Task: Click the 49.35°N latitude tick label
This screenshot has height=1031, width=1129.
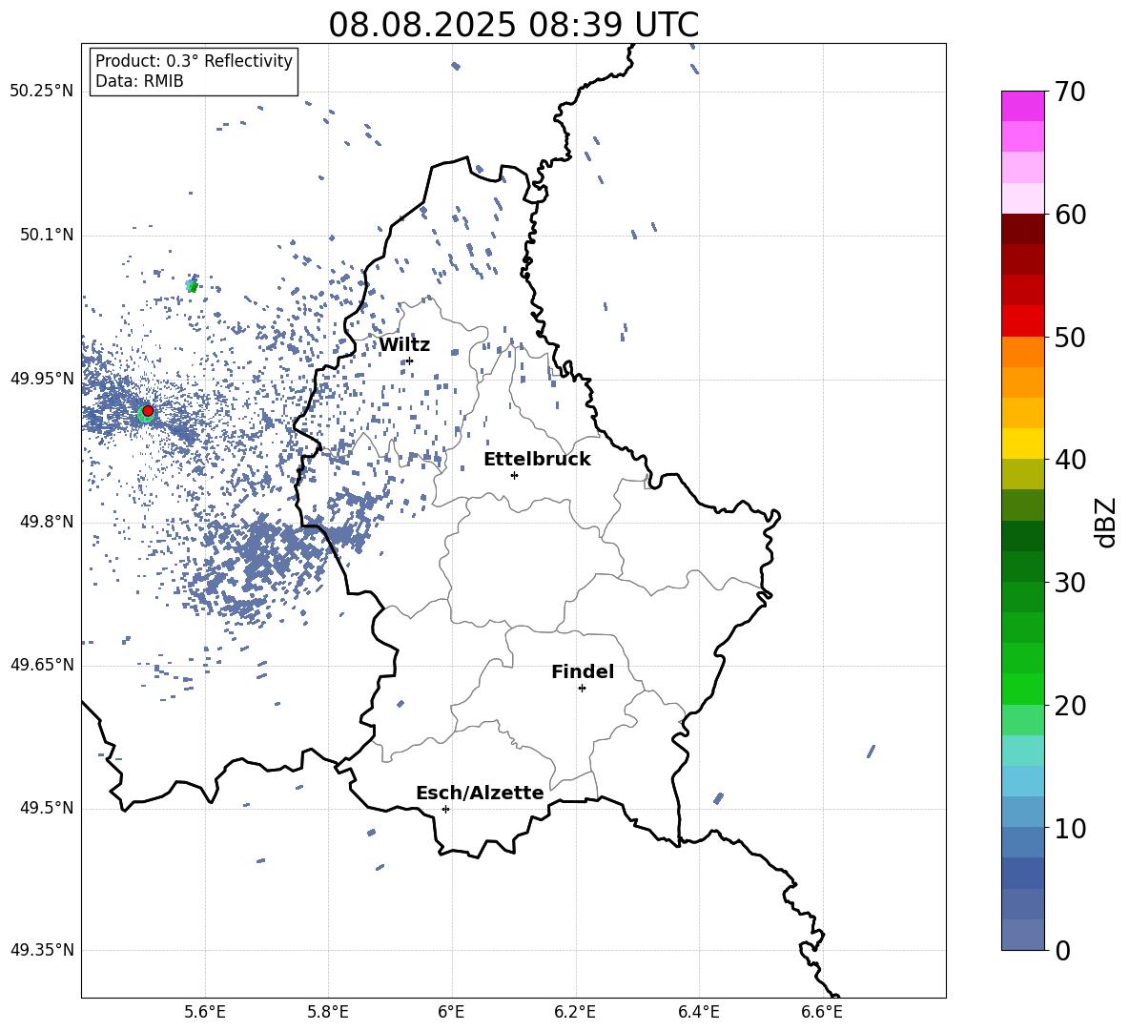Action: 42,950
